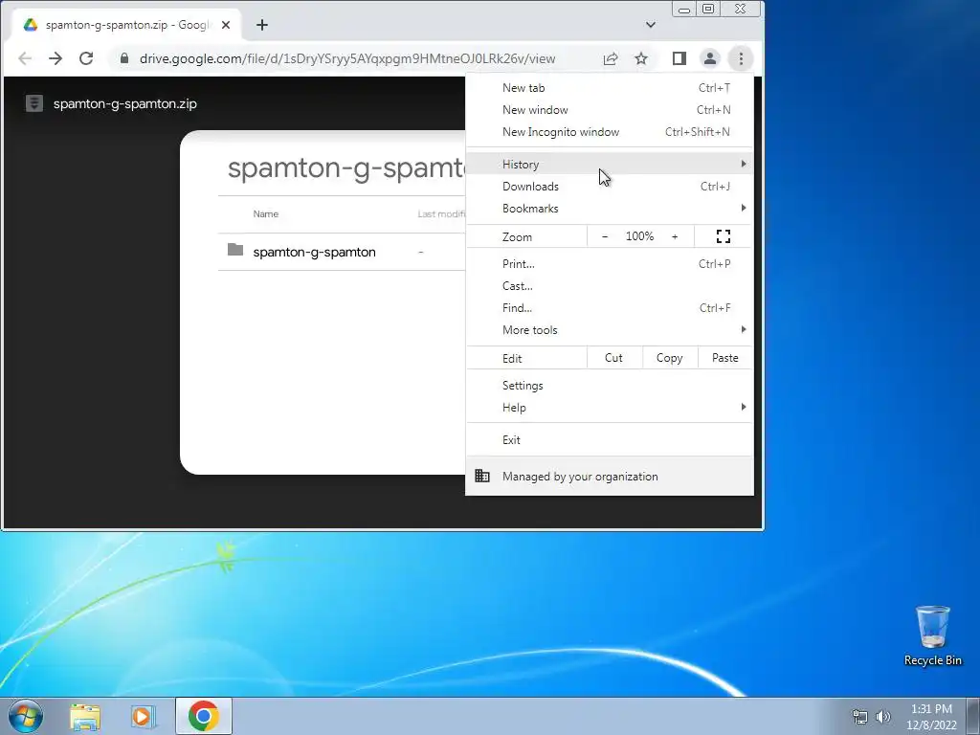The image size is (980, 735).
Task: Open a New Incognito window
Action: click(x=610, y=132)
